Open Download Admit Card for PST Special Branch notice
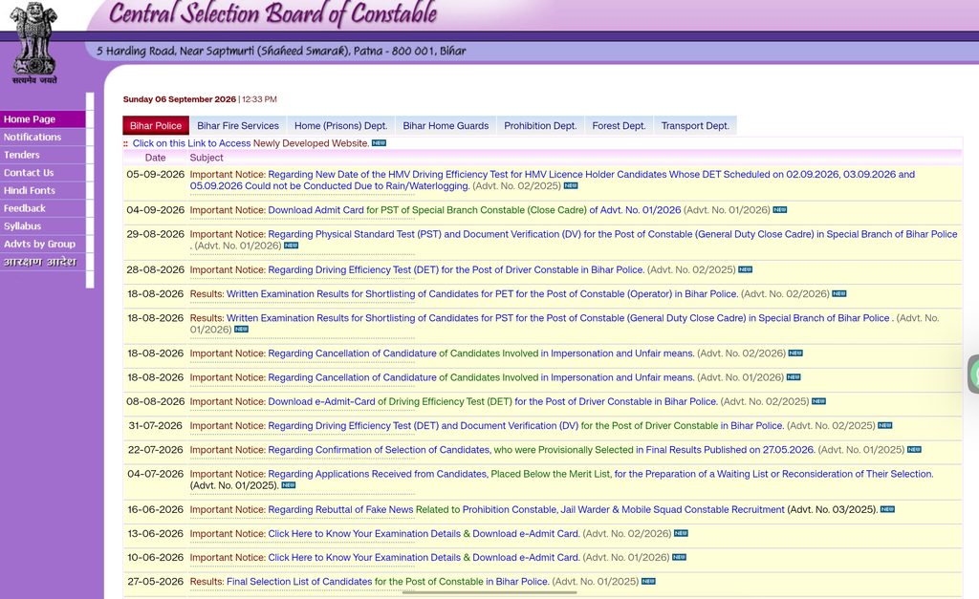 474,210
